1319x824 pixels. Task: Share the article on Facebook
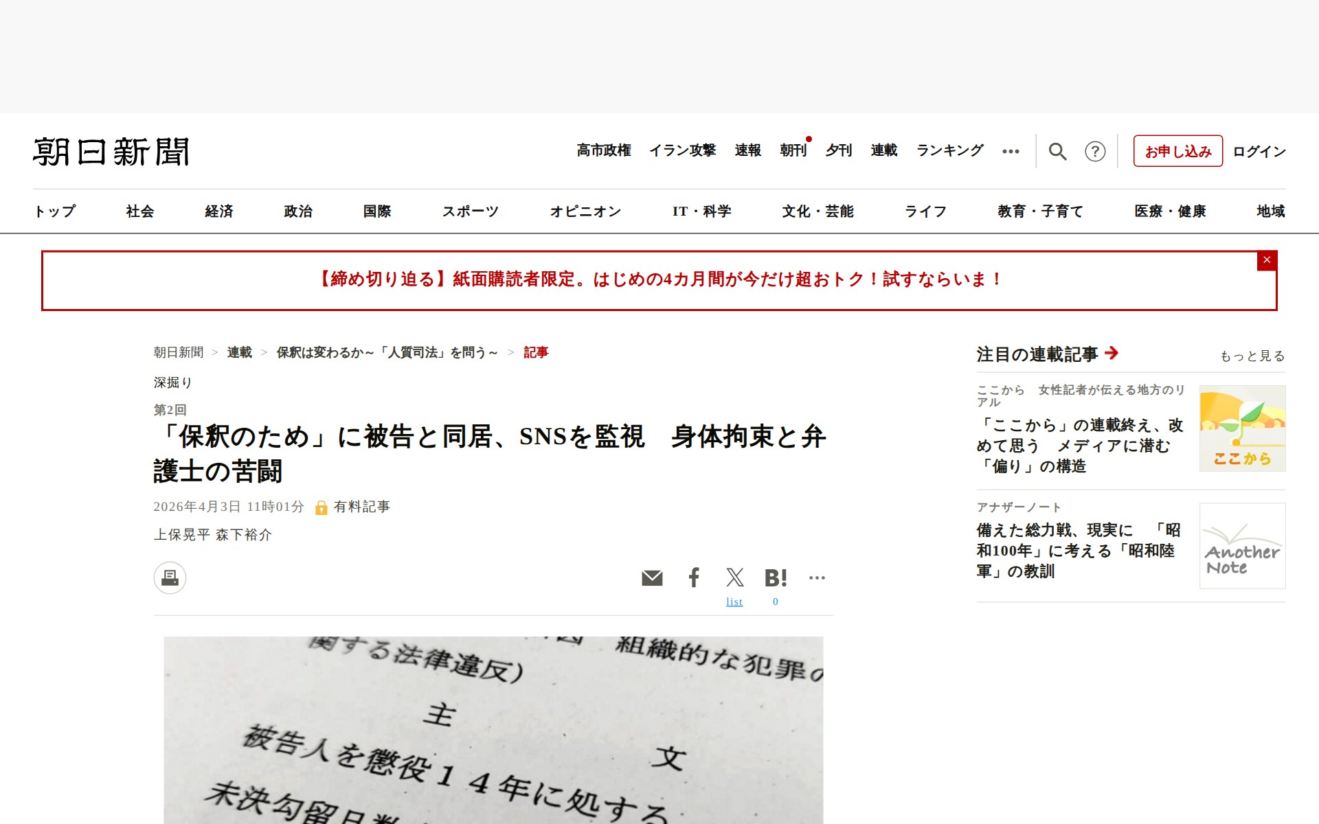pyautogui.click(x=694, y=577)
